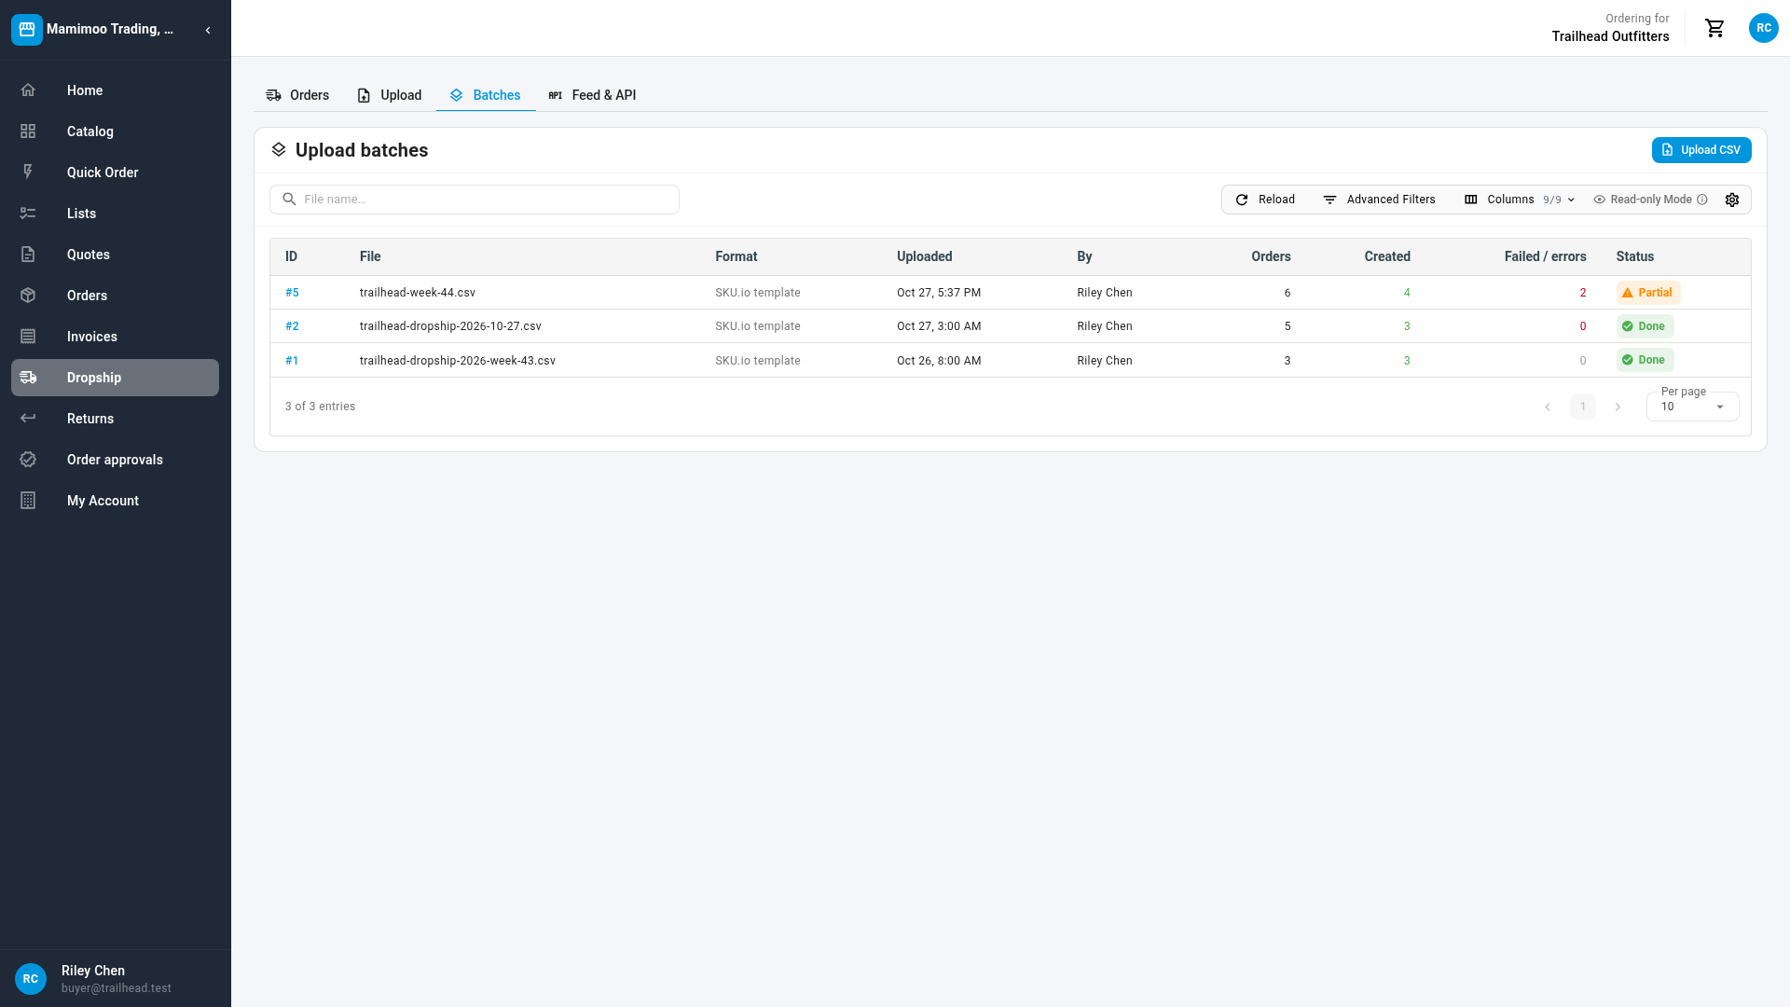Viewport: 1790px width, 1007px height.
Task: Open the sidebar Orders entry
Action: pos(115,296)
